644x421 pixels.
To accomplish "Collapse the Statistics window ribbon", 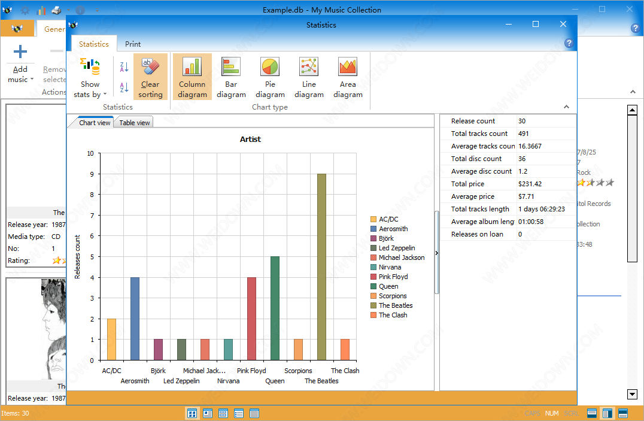I will click(566, 107).
